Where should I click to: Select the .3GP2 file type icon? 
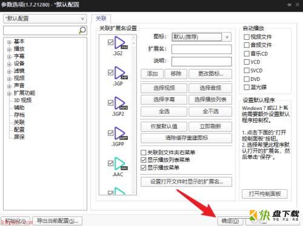121,103
